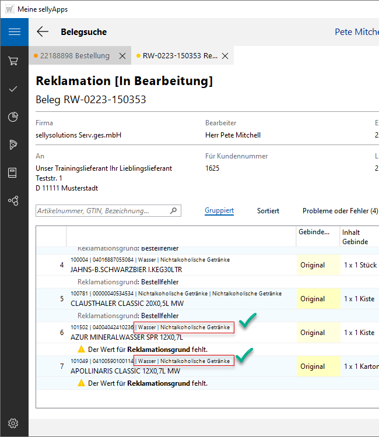Select the RW-0223-150353 tab
The height and width of the screenshot is (437, 379).
pyautogui.click(x=180, y=56)
